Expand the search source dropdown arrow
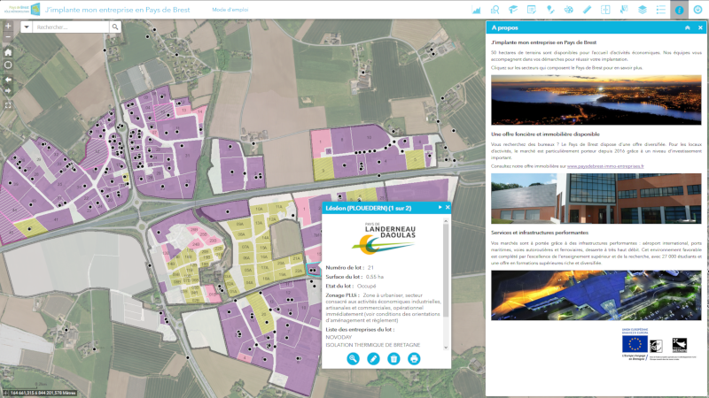The width and height of the screenshot is (709, 398). click(x=26, y=27)
